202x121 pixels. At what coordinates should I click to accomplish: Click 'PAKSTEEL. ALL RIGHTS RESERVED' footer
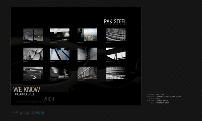click(28, 112)
